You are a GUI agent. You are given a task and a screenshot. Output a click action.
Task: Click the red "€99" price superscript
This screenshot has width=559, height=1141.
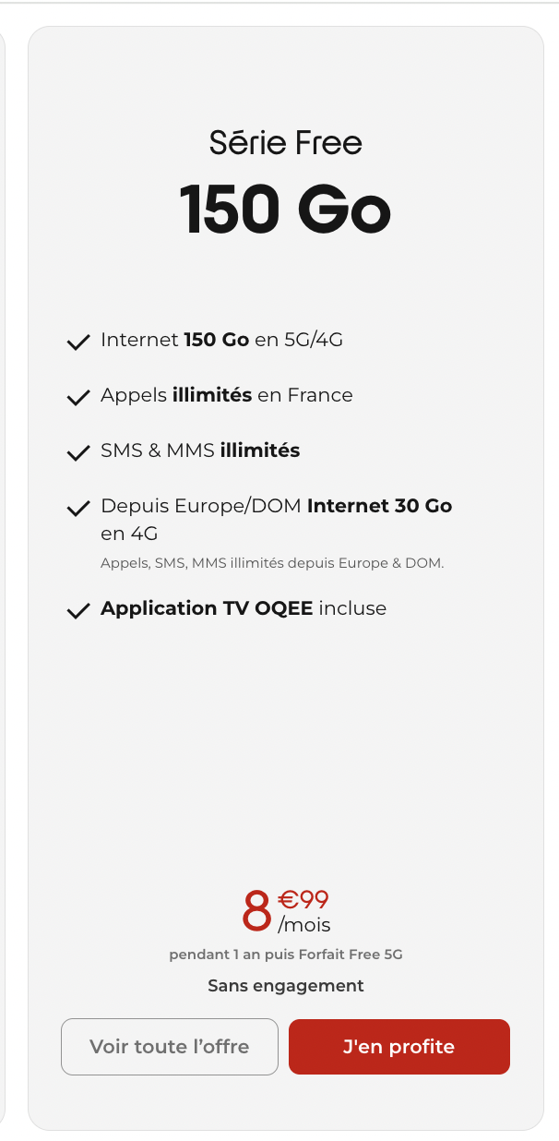303,899
